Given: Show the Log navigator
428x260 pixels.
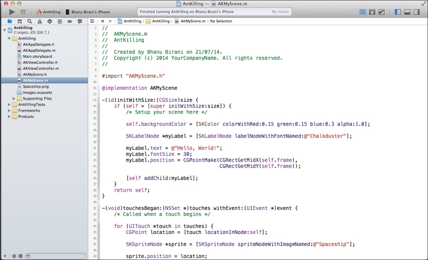Looking at the screenshot, I should pyautogui.click(x=80, y=21).
